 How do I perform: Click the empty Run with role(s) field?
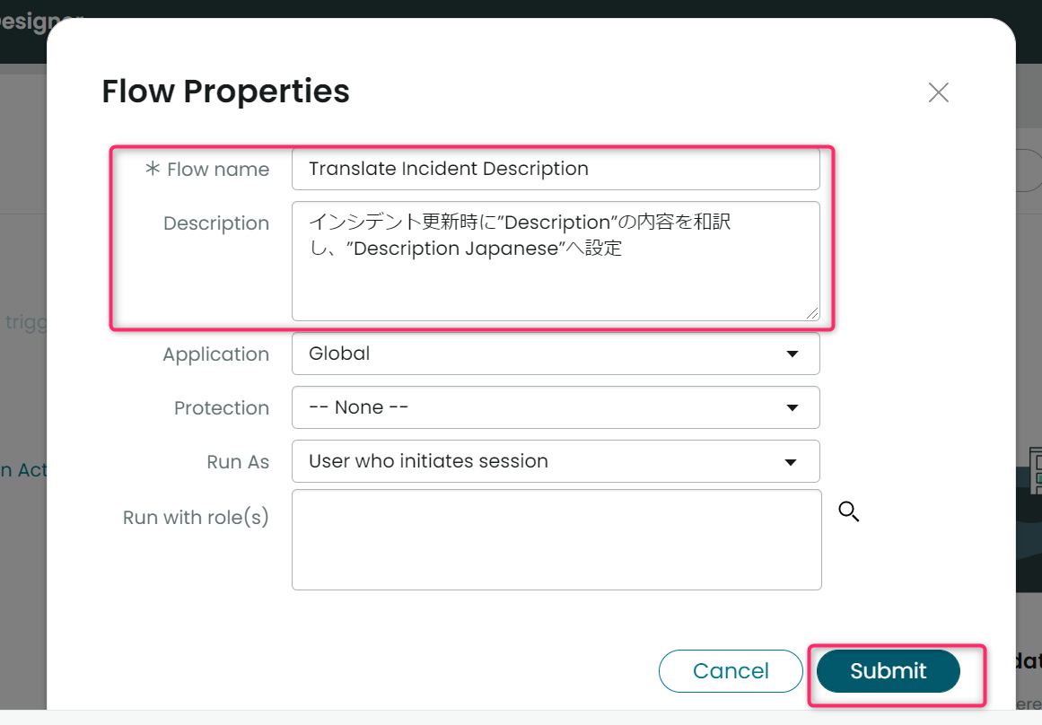coord(556,538)
